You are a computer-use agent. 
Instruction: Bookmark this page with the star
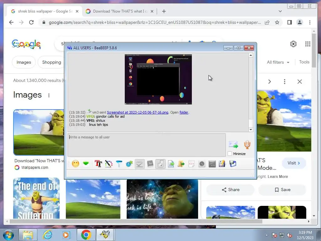[277, 22]
